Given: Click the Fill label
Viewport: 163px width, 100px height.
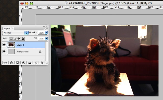Looking at the screenshot, I should [x=35, y=38].
